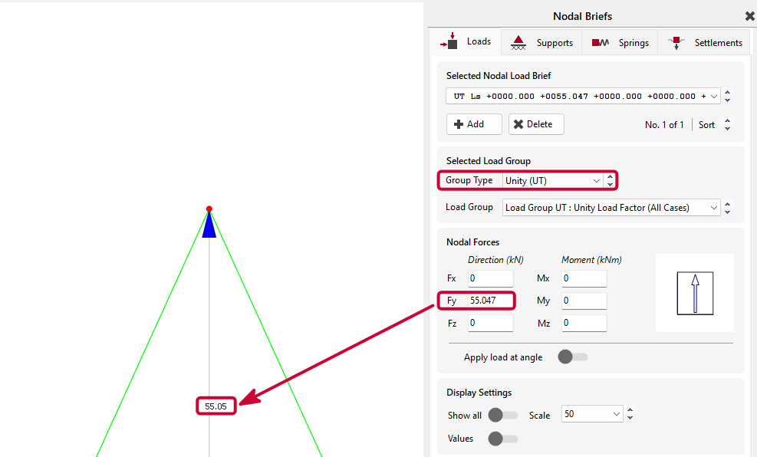This screenshot has width=757, height=457.
Task: Open the Scale value dropdown
Action: [592, 414]
